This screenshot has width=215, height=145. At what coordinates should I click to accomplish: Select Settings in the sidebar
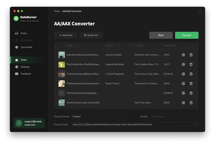coord(25,67)
